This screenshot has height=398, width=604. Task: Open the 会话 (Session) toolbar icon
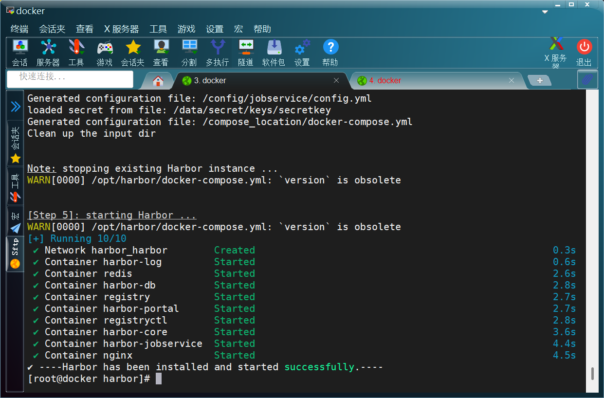(20, 53)
